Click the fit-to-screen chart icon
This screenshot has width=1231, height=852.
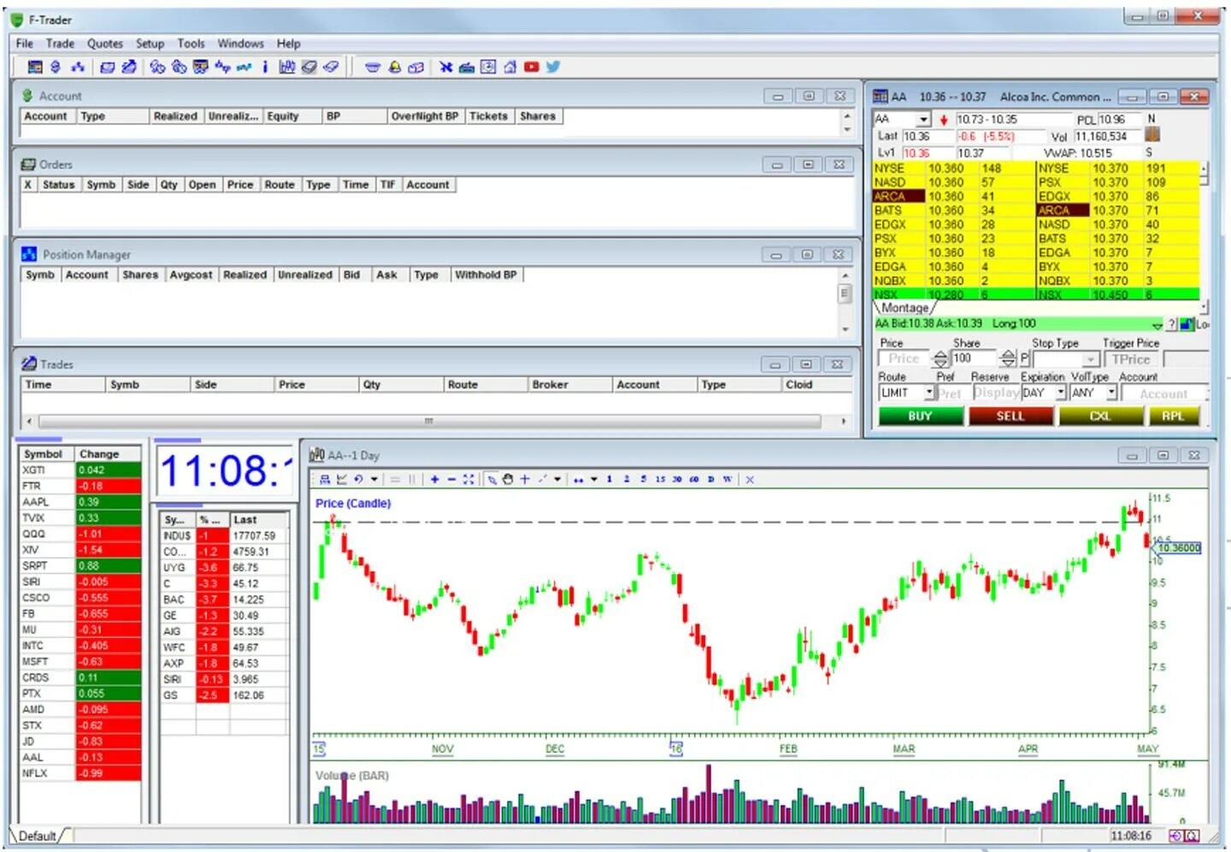[x=468, y=479]
